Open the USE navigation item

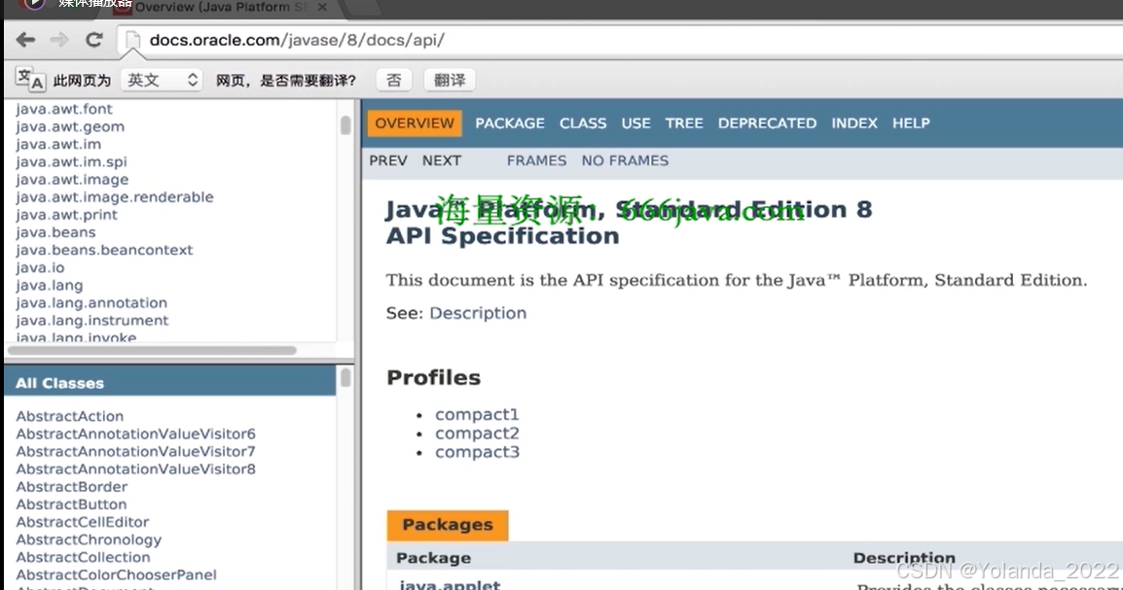[636, 123]
